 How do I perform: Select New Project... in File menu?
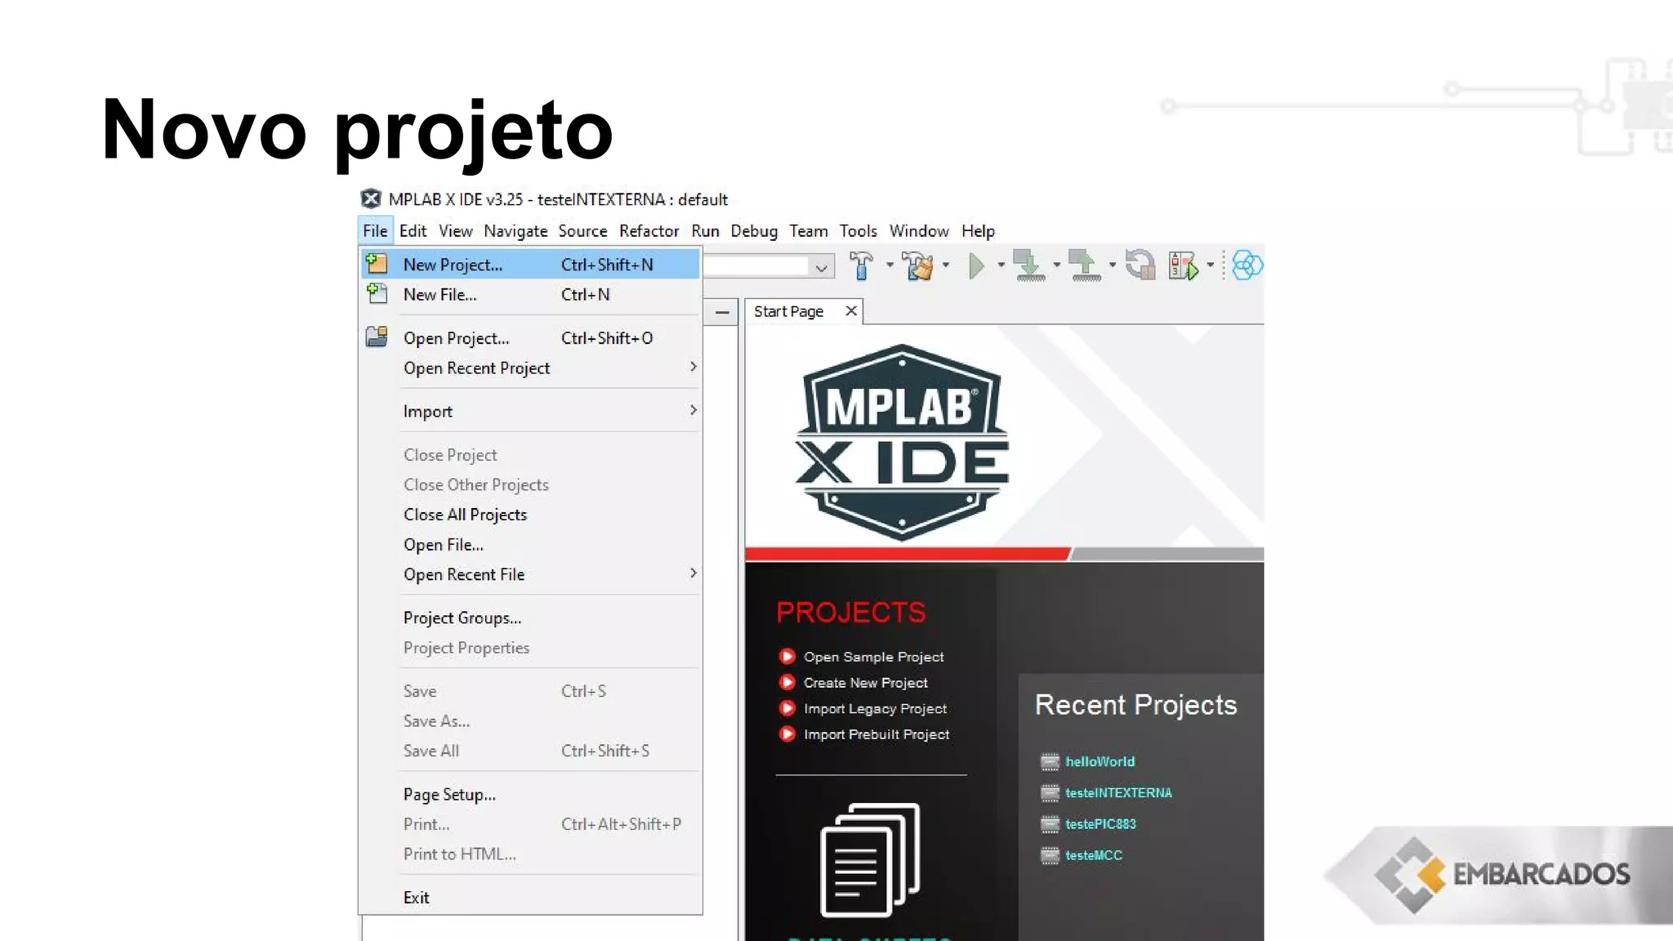point(530,264)
